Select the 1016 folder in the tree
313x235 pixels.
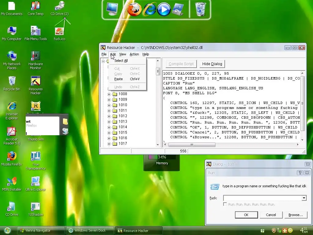click(x=123, y=138)
